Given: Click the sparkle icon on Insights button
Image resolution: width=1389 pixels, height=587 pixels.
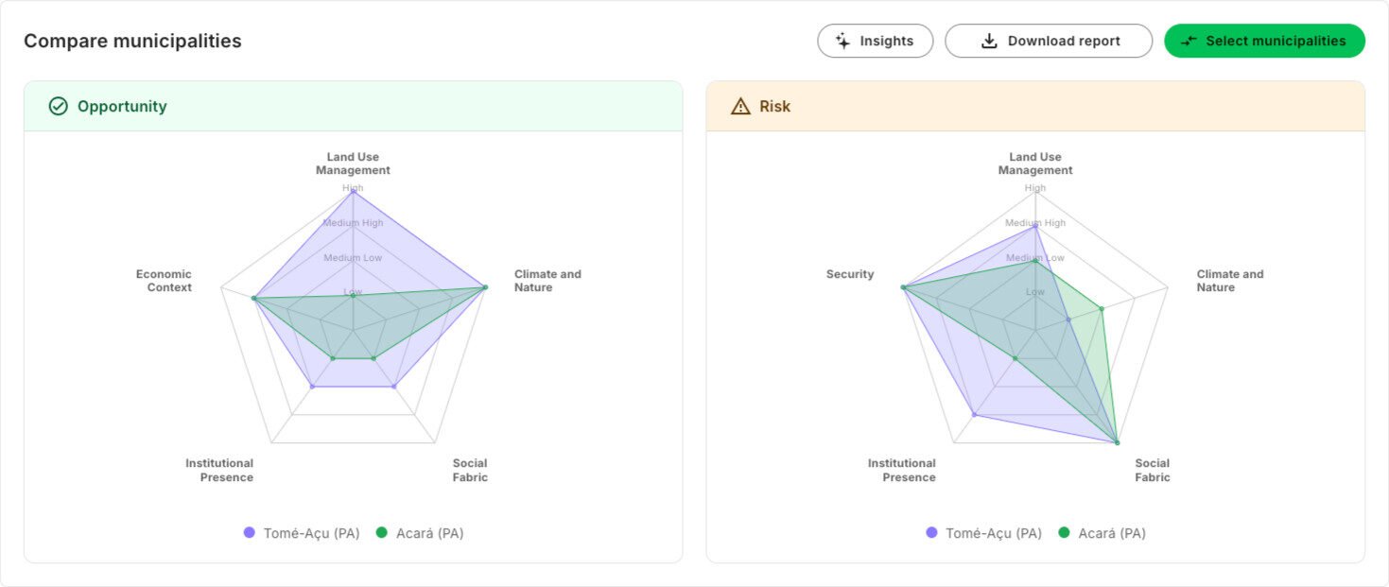Looking at the screenshot, I should [843, 41].
